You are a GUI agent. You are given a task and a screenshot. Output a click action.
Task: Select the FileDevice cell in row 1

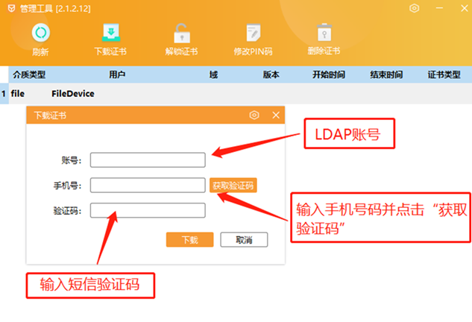tap(73, 94)
